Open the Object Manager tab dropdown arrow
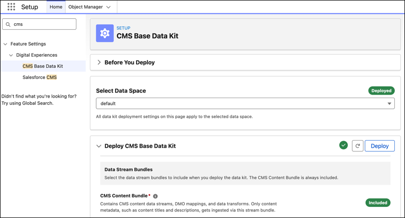405x218 pixels. point(108,7)
